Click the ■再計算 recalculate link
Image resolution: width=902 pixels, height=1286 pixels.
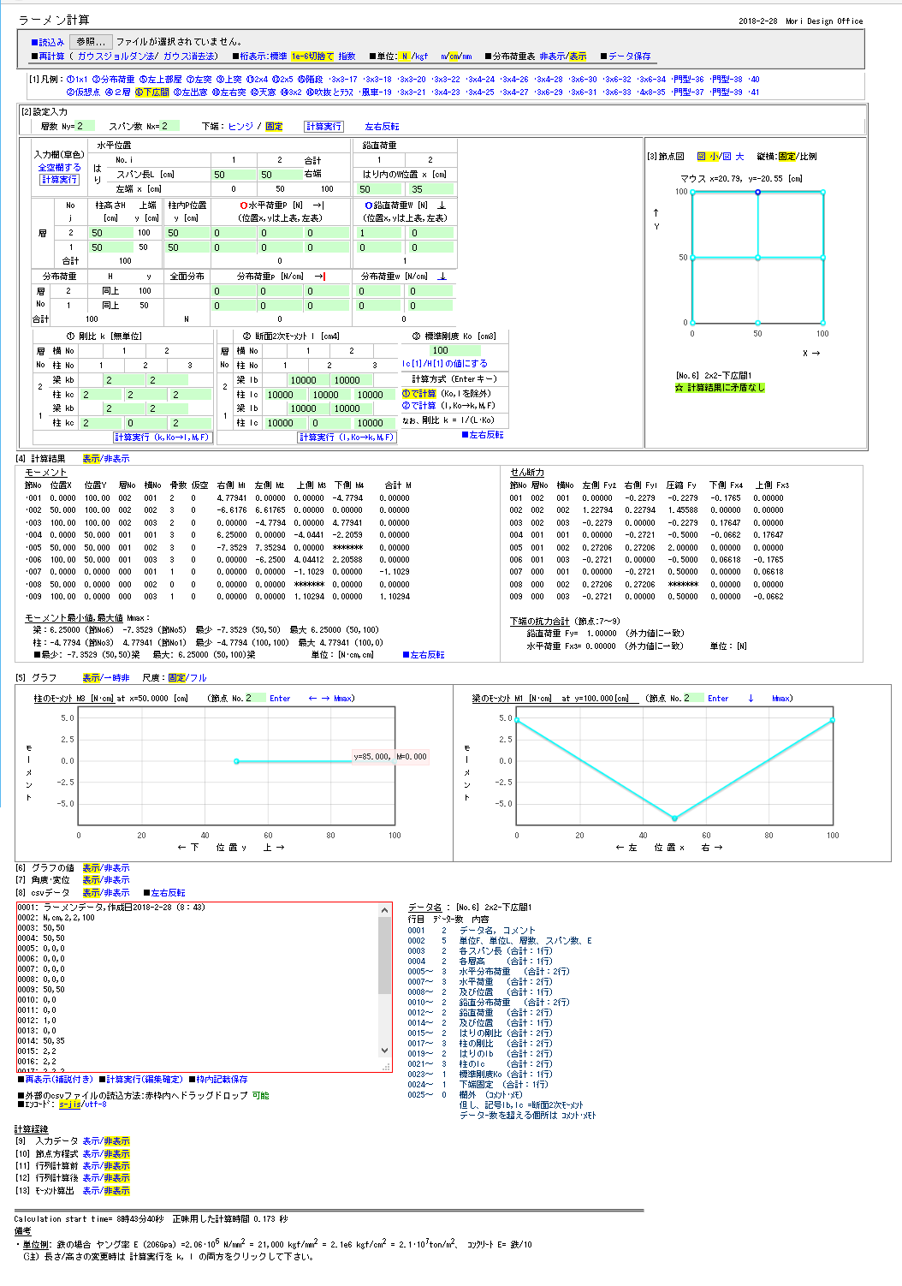pos(48,57)
